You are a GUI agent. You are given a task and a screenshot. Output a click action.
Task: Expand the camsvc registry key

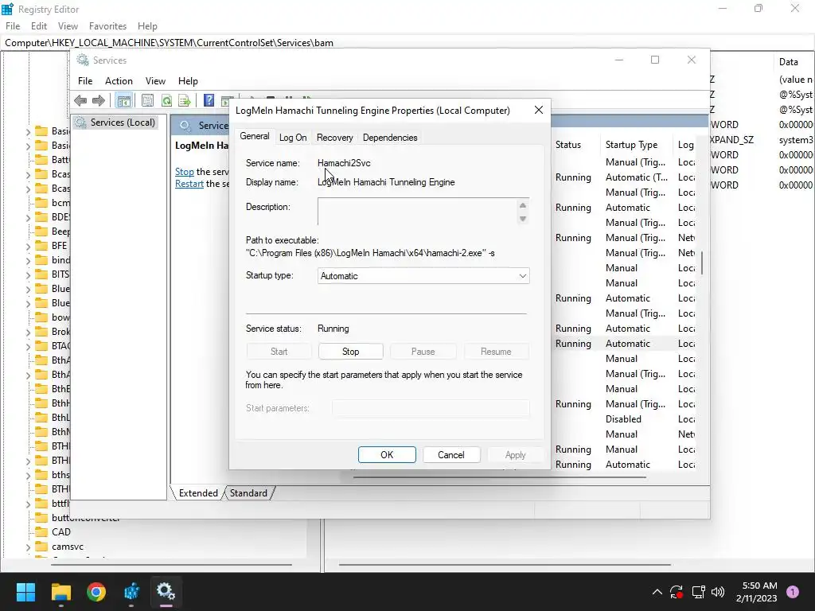tap(28, 547)
